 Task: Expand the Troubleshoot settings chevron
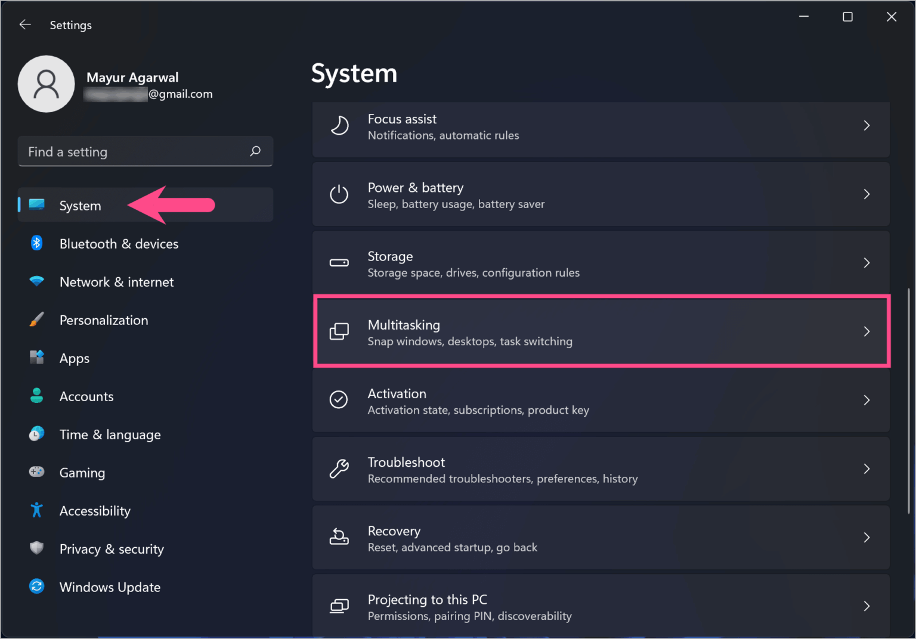click(867, 469)
